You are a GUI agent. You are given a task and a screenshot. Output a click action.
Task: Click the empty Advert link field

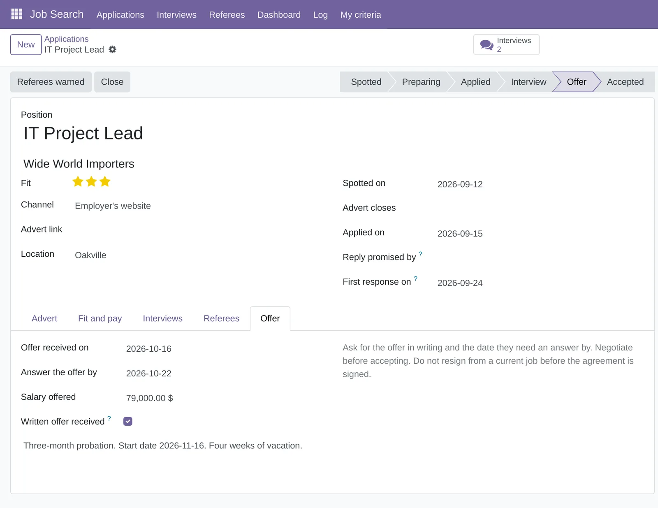[197, 230]
